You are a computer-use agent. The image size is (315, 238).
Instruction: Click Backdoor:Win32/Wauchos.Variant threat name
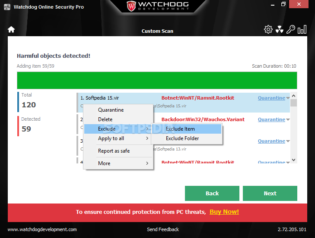[203, 119]
